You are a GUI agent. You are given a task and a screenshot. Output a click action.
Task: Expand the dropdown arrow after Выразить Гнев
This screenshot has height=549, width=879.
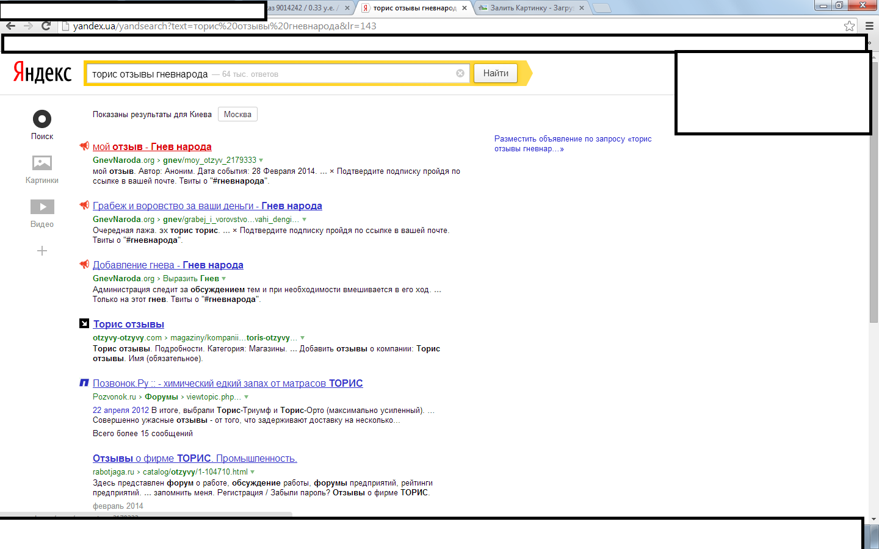tap(223, 279)
